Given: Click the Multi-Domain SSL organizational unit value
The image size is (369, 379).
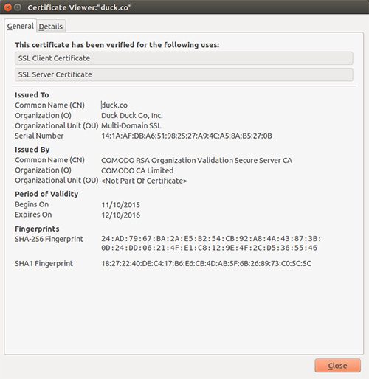Looking at the screenshot, I should click(131, 125).
